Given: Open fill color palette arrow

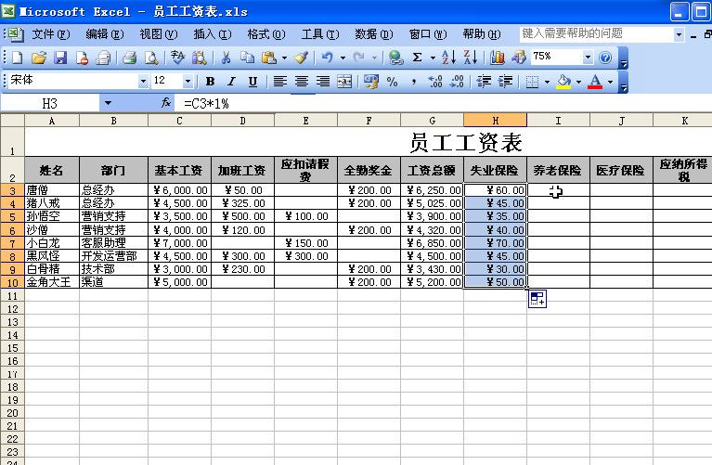Looking at the screenshot, I should pos(578,83).
